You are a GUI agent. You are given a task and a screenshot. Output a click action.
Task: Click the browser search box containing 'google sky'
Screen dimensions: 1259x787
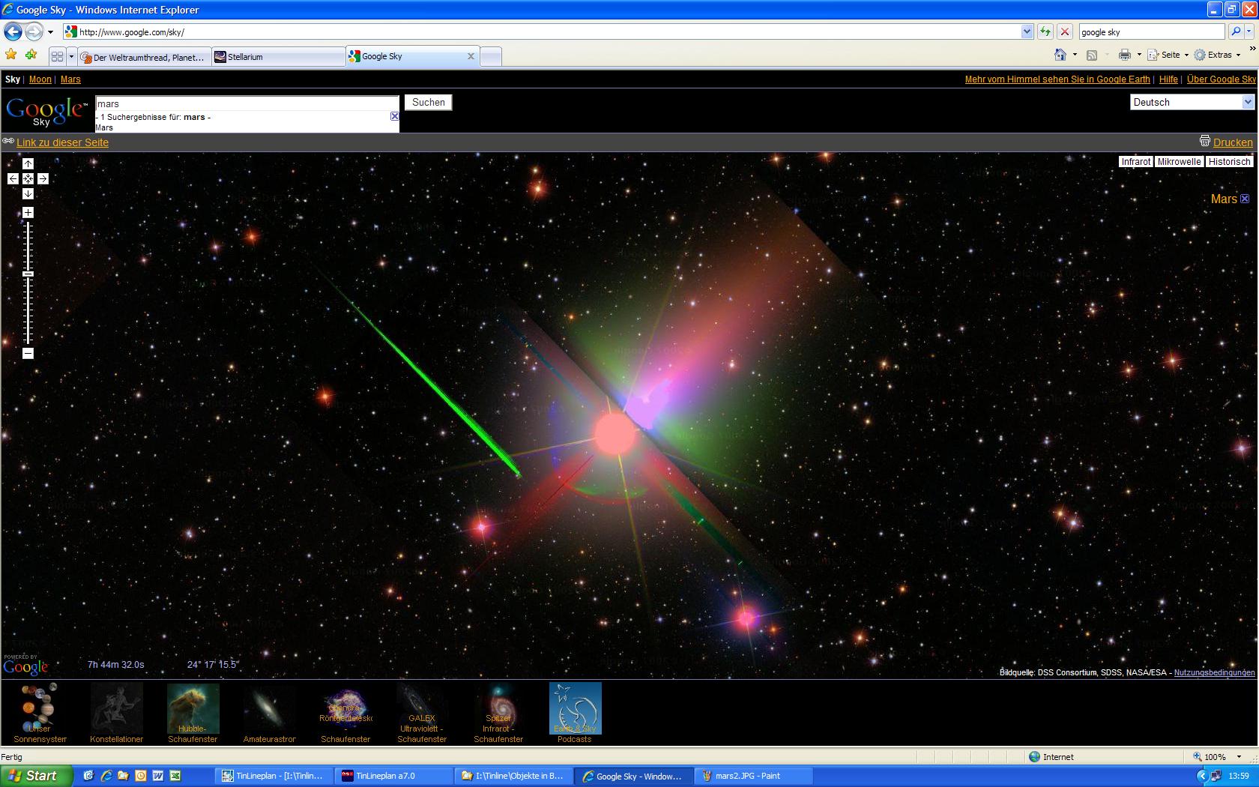[1151, 31]
